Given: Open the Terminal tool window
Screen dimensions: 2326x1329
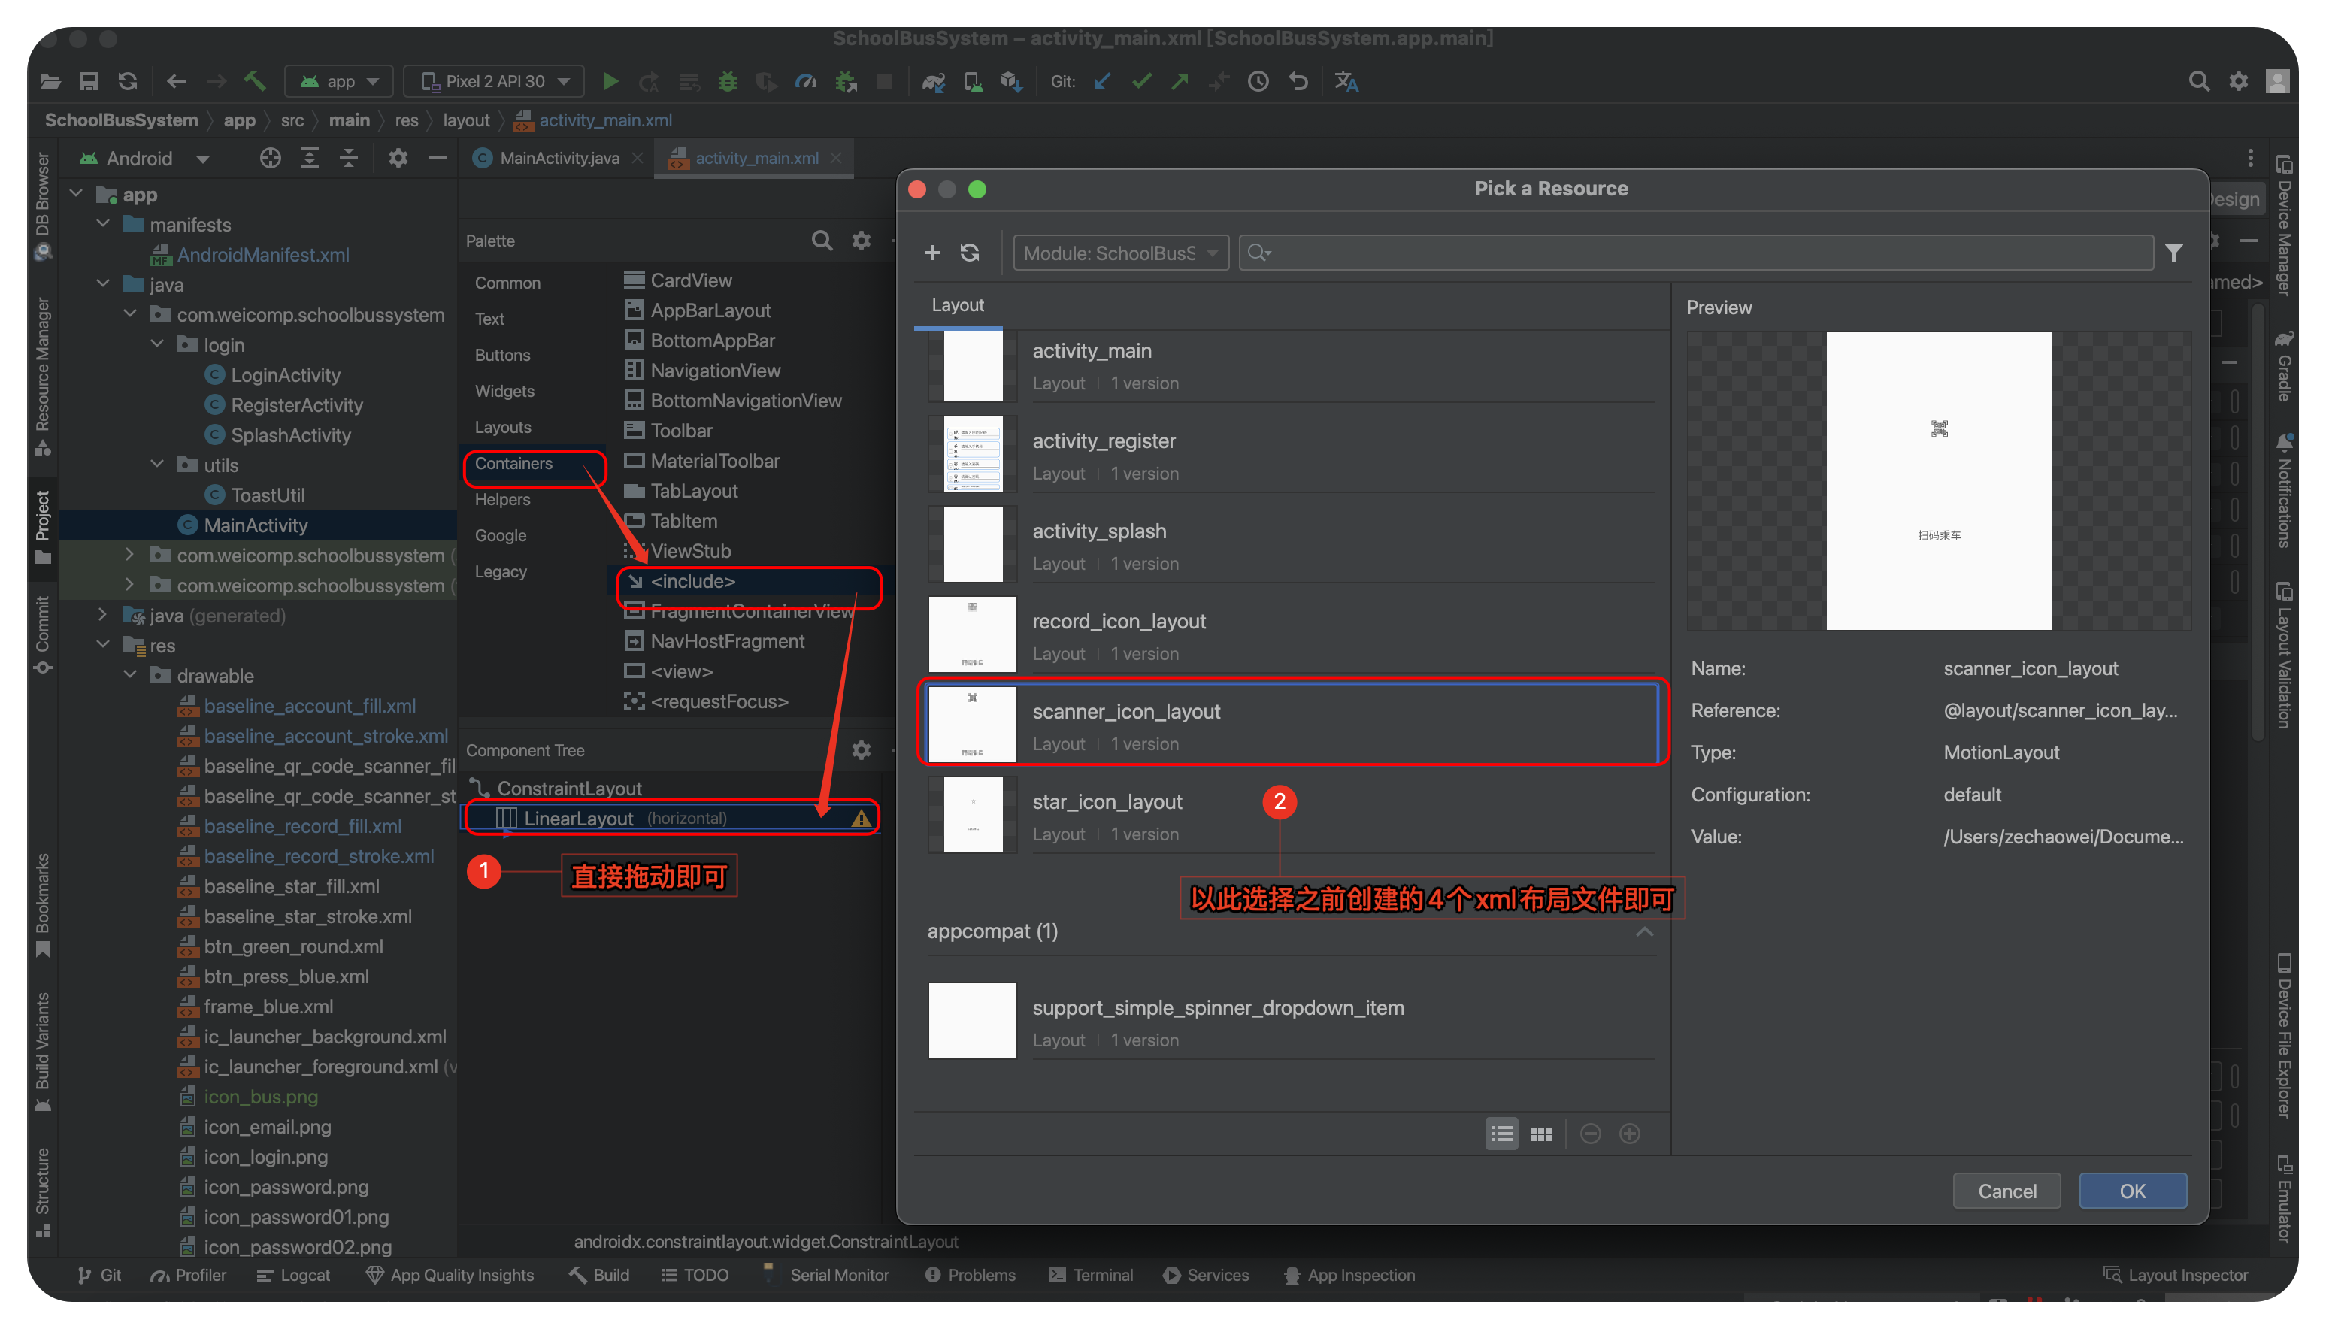Looking at the screenshot, I should pyautogui.click(x=1091, y=1275).
